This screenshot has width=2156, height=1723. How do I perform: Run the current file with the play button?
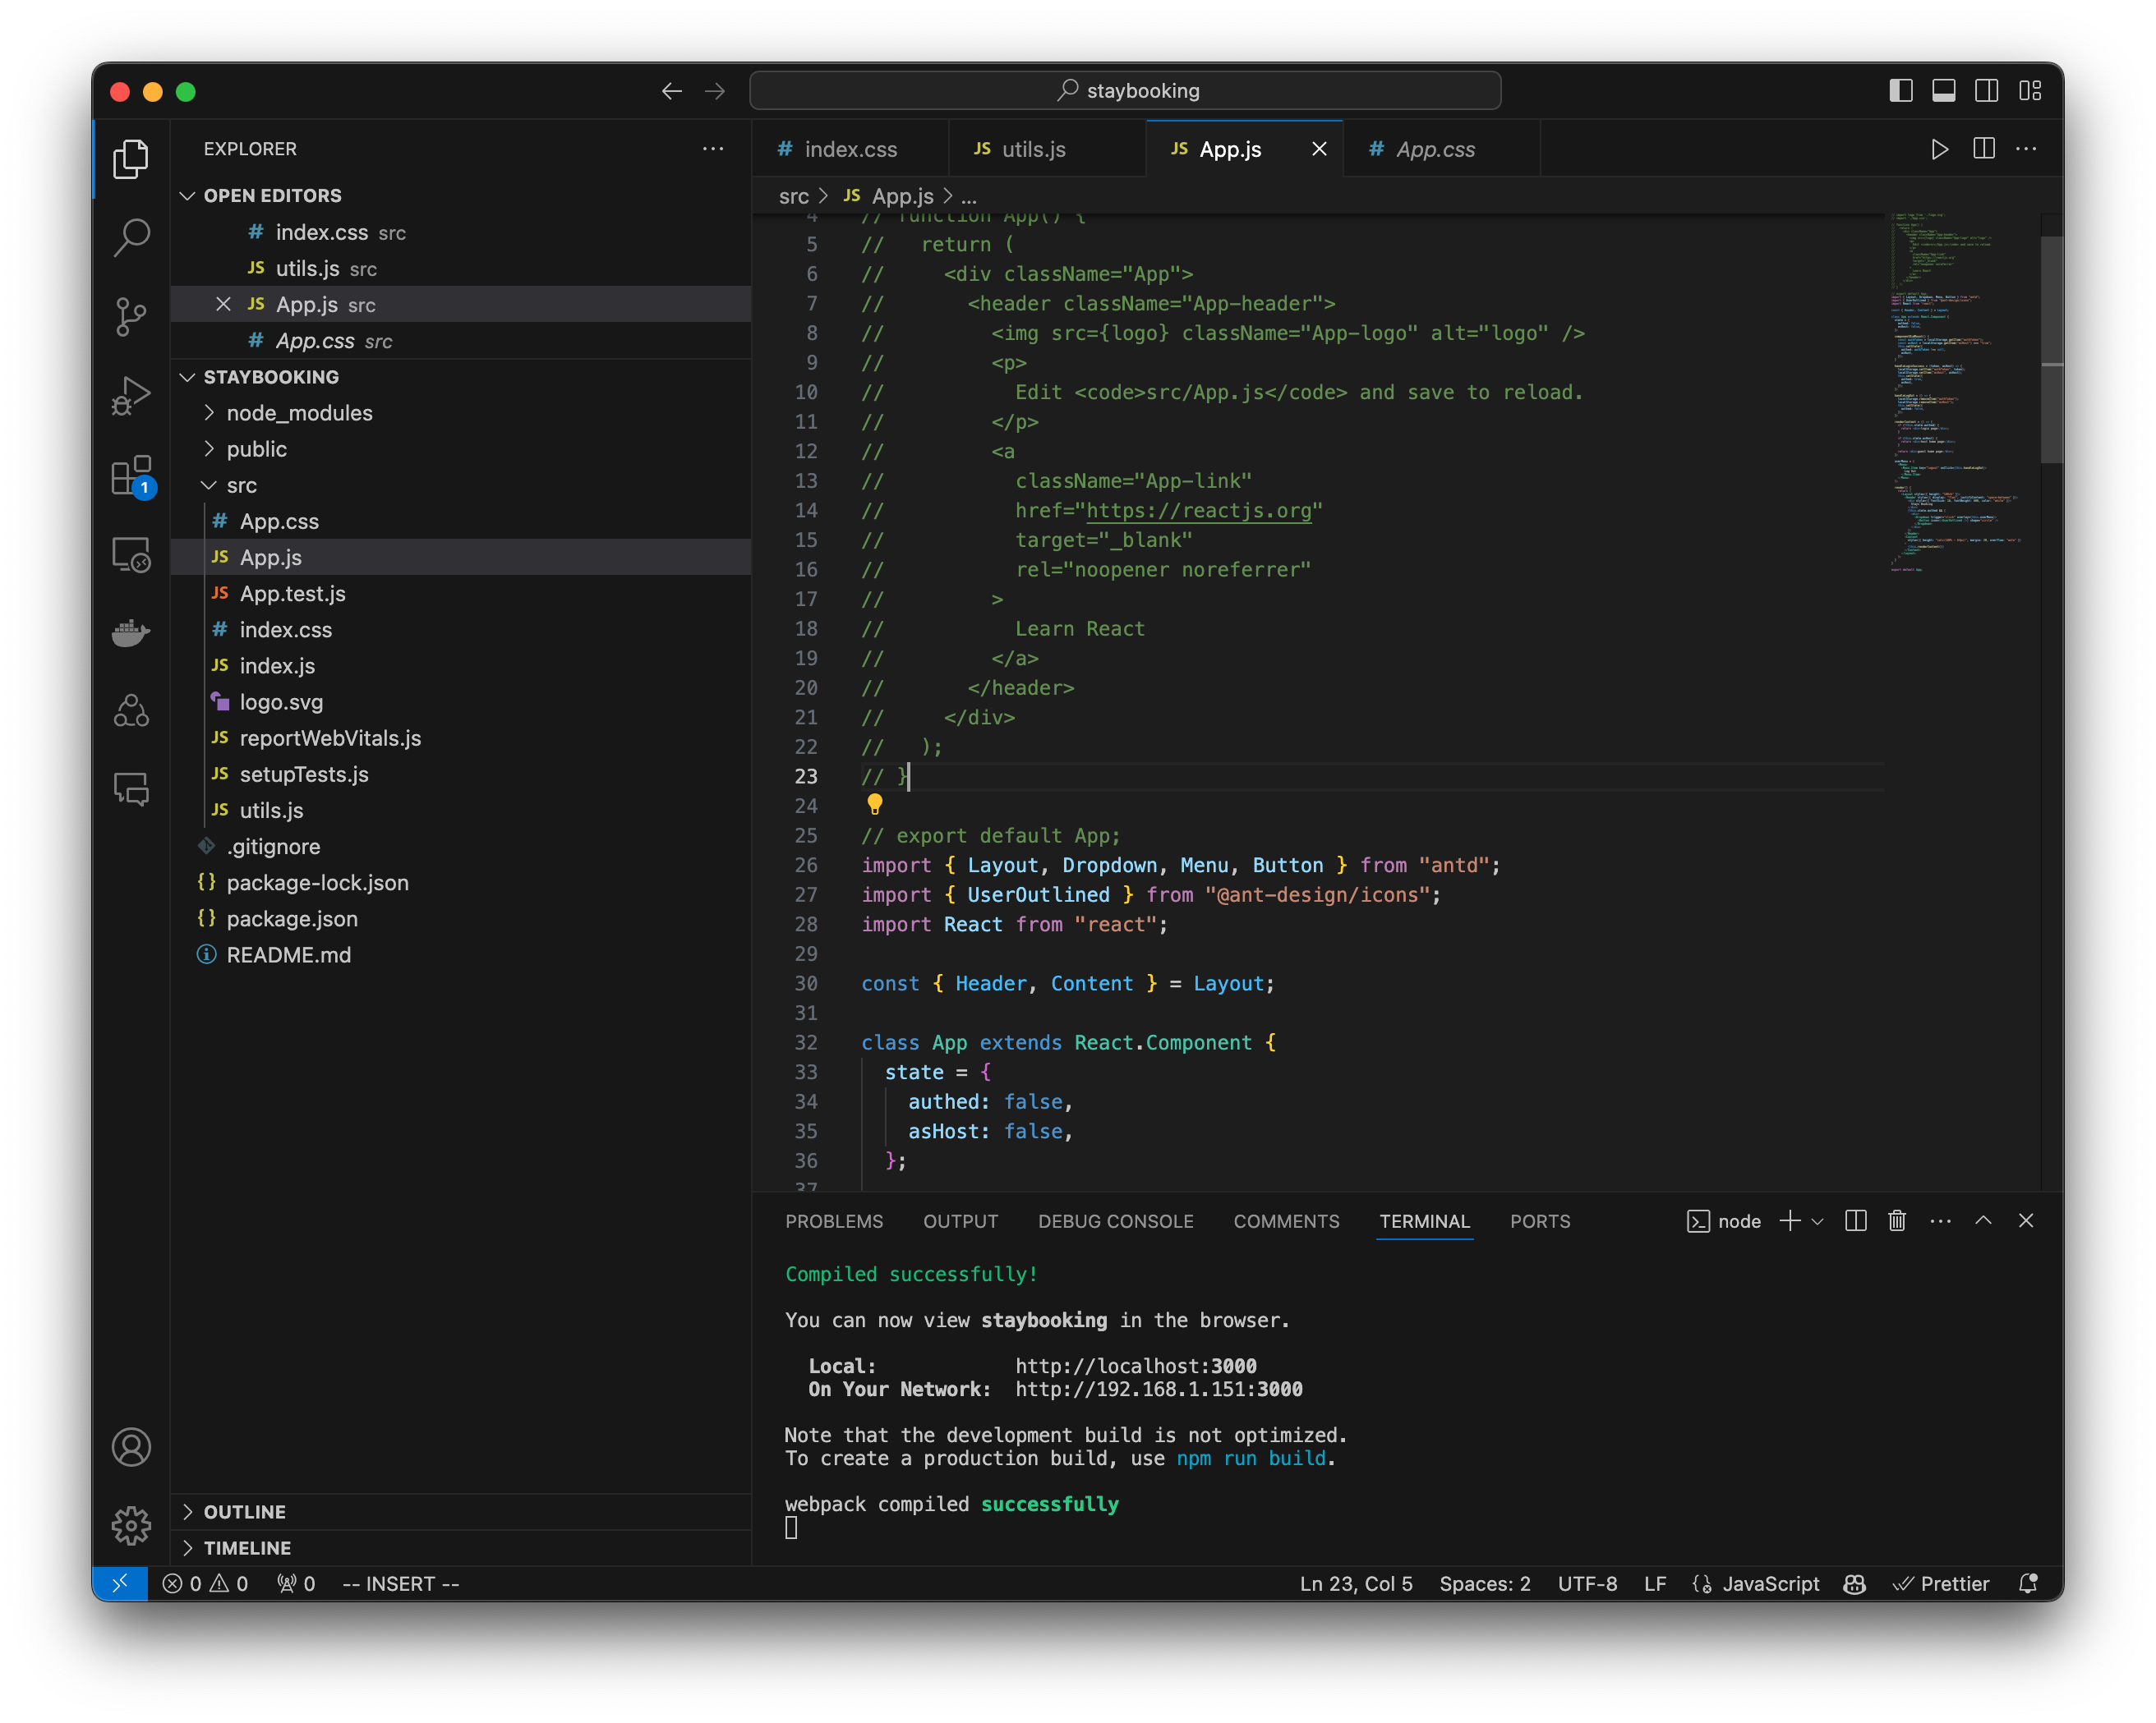(x=1940, y=149)
